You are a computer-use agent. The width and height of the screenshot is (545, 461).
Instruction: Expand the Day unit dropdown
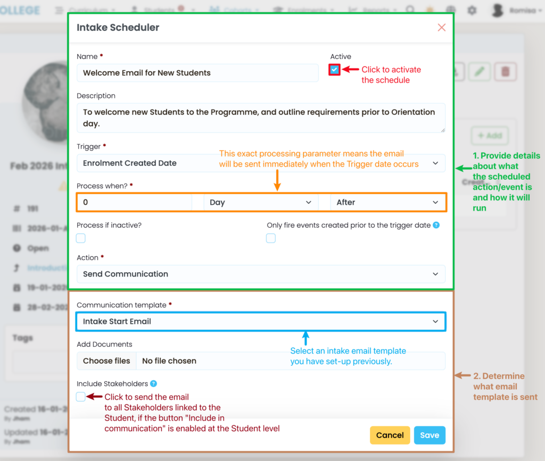coord(261,203)
